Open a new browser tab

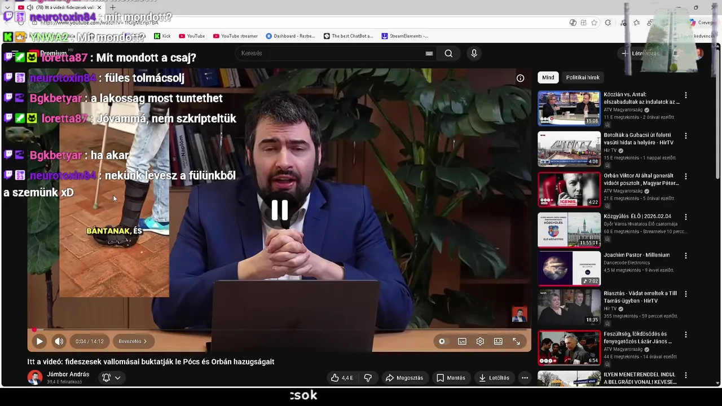[x=112, y=7]
